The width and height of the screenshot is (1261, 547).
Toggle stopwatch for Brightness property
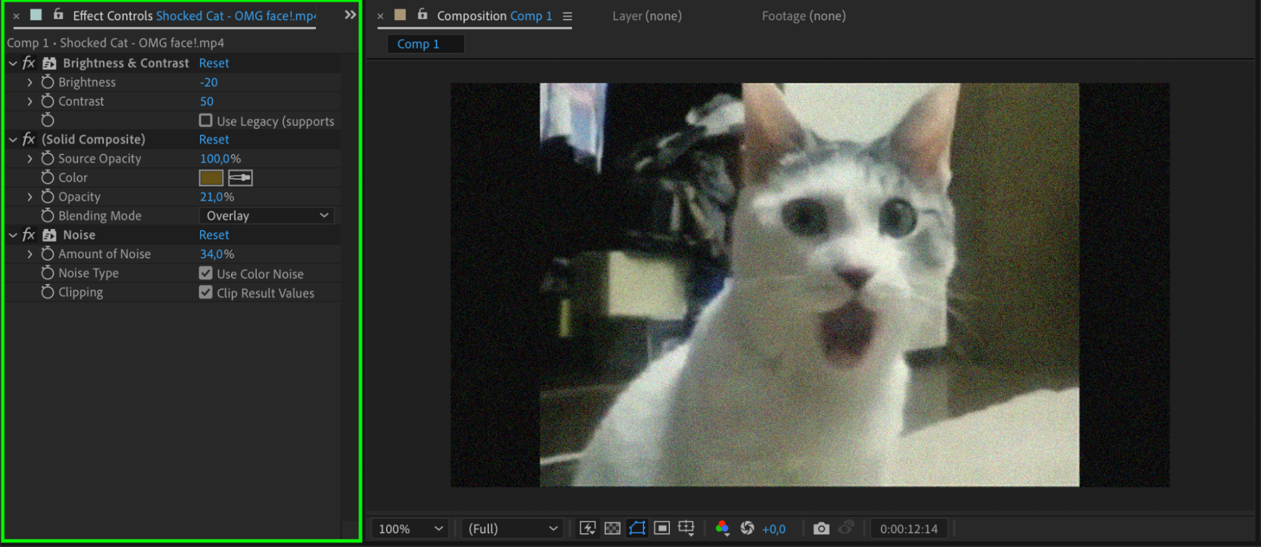click(47, 82)
